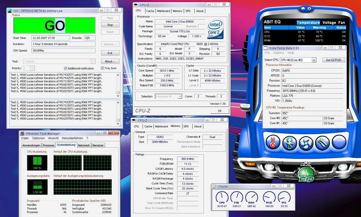Switch to Netzwerk tab in Task Manager
The height and width of the screenshot is (217, 361).
click(x=84, y=145)
